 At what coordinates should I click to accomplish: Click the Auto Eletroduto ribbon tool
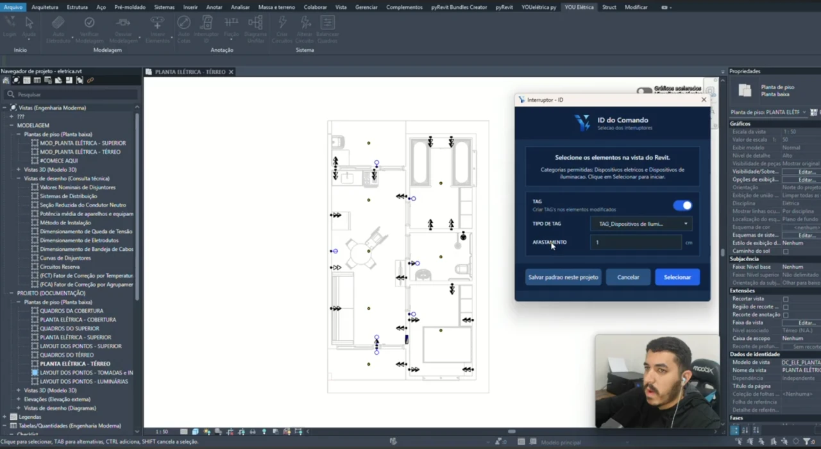(x=58, y=29)
